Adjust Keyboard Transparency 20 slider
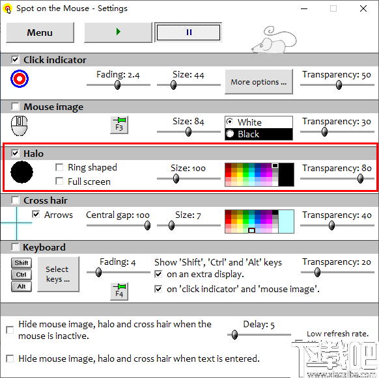 coord(337,272)
